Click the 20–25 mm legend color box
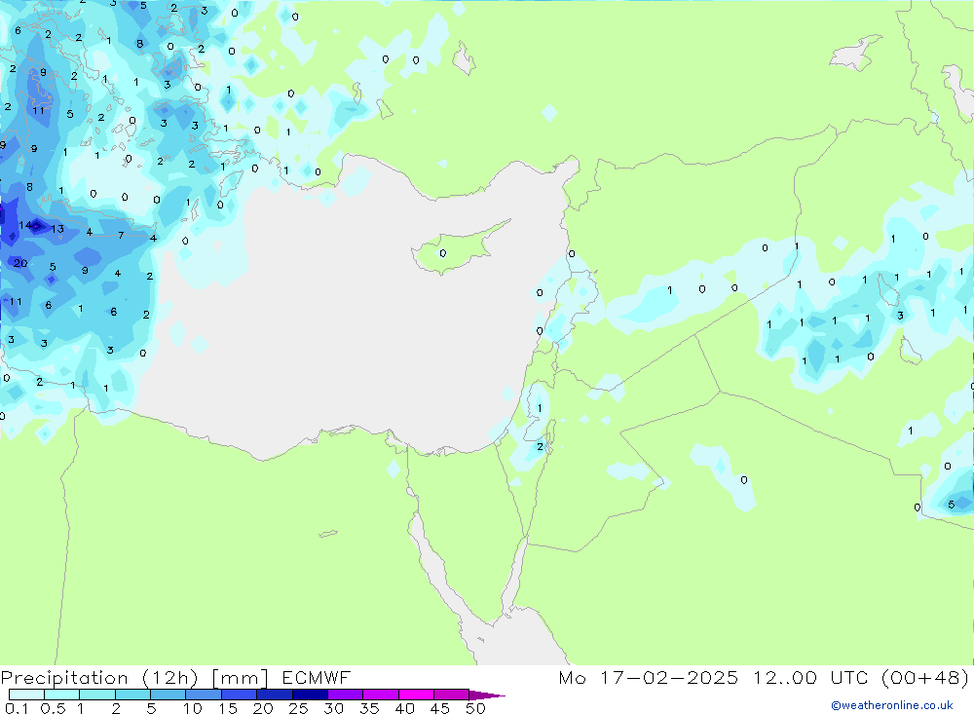The image size is (974, 714). click(x=275, y=695)
